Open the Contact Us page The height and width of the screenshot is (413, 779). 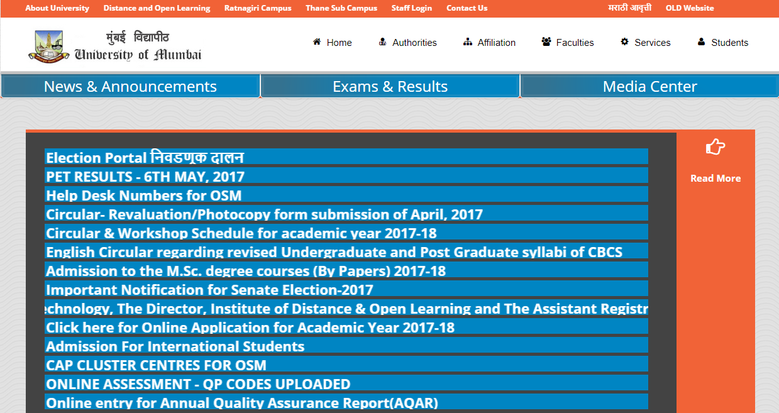point(467,8)
